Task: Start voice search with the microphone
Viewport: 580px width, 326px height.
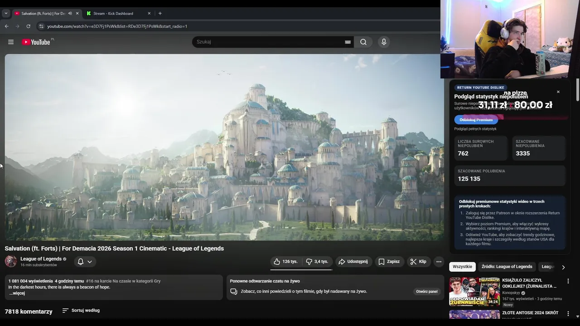Action: coord(384,42)
